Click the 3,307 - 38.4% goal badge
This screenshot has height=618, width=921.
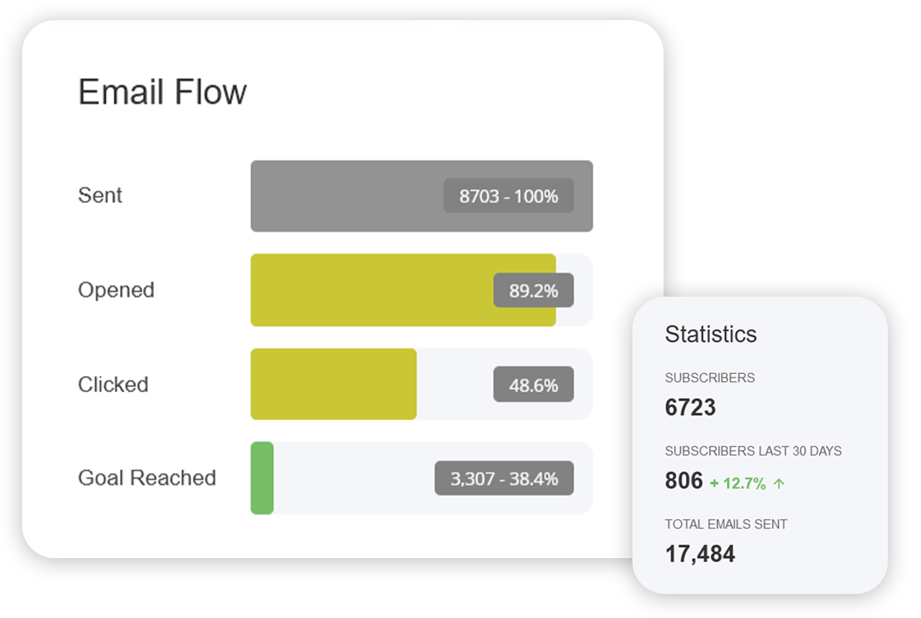point(504,479)
